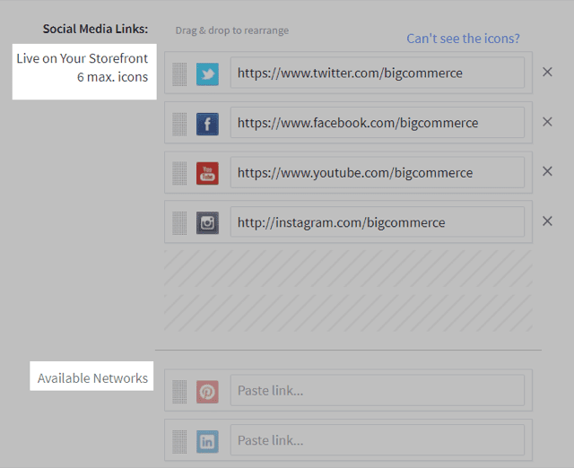
Task: Click Pinterest Paste link field
Action: pos(378,390)
